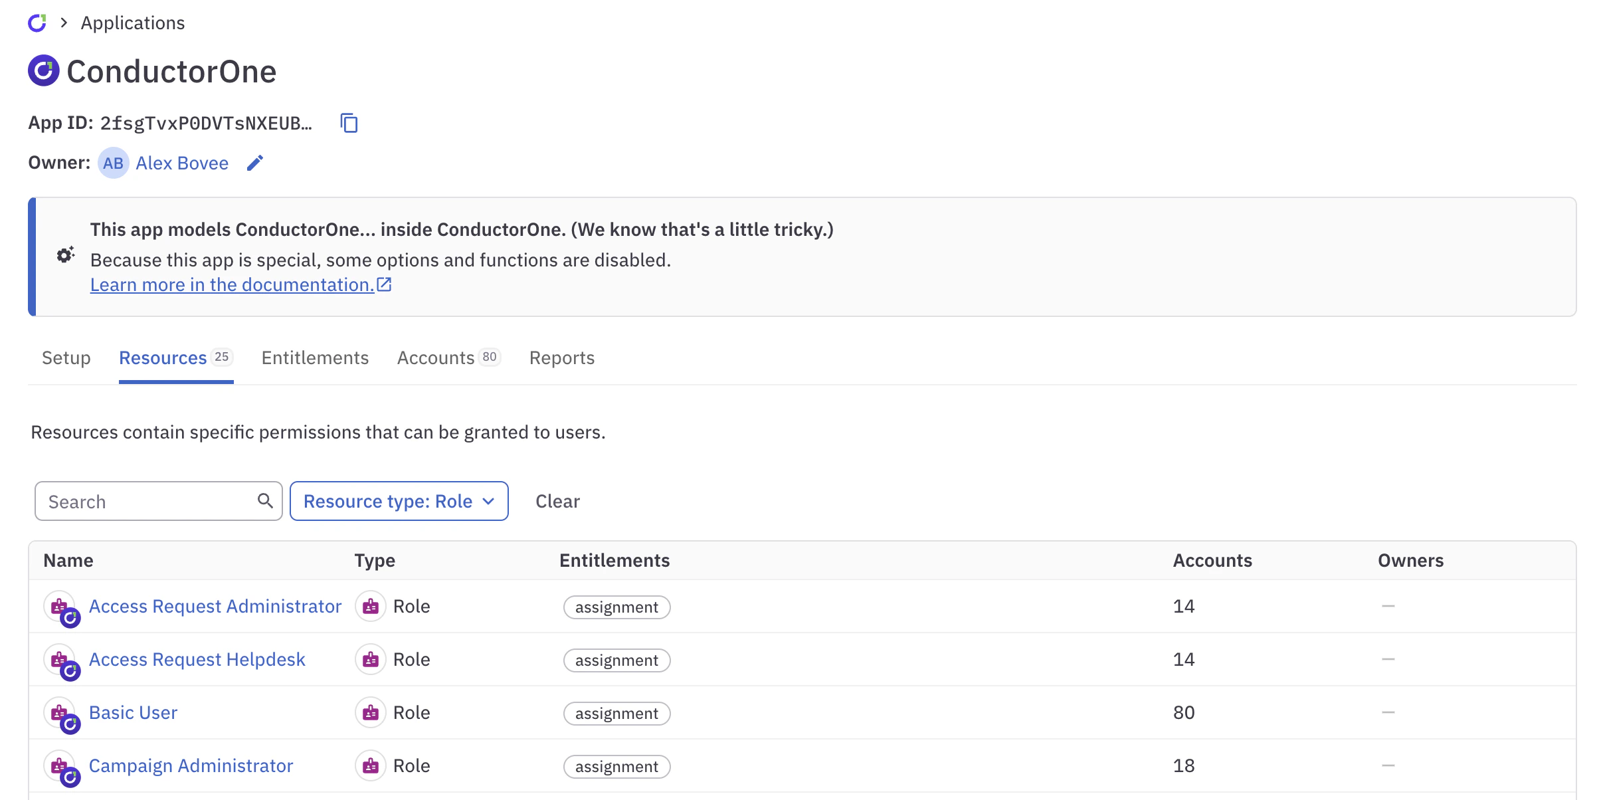Follow the Learn more in the documentation link
Image resolution: width=1597 pixels, height=800 pixels.
coord(232,284)
